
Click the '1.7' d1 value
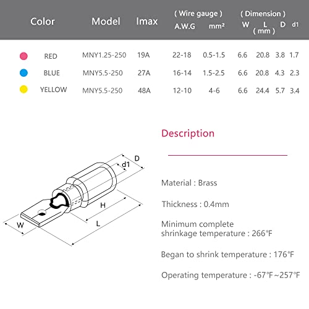294,55
